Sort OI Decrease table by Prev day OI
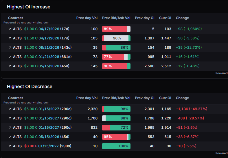The image size is (228, 158). (x=145, y=98)
